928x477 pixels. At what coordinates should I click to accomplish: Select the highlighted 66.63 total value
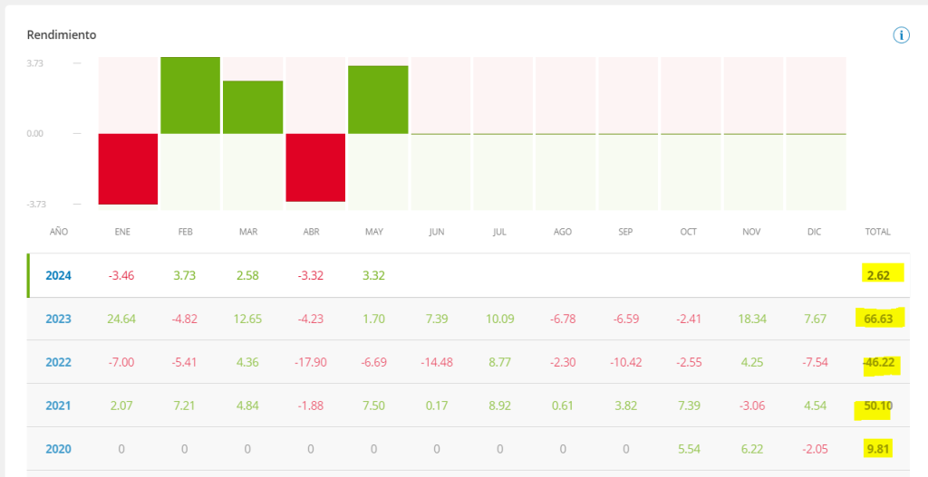coord(878,319)
